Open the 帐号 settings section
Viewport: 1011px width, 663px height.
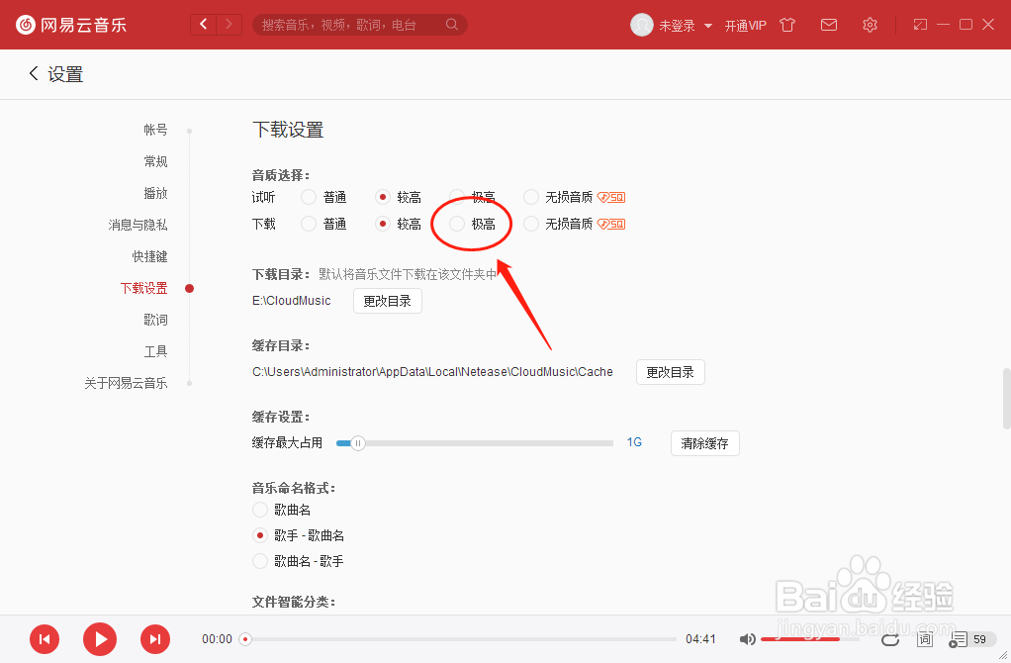tap(155, 130)
